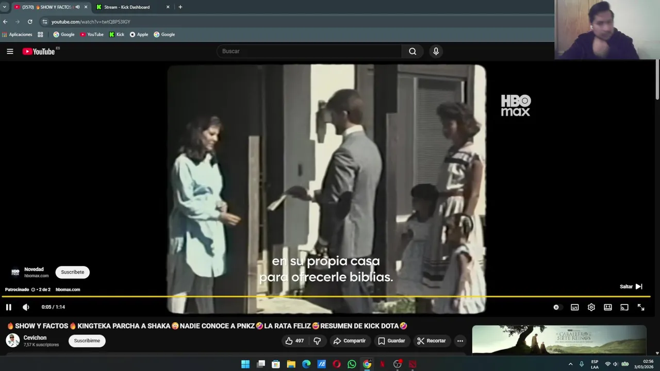Close the Kick Dashboard tab
Viewport: 660px width, 371px height.
(x=168, y=7)
